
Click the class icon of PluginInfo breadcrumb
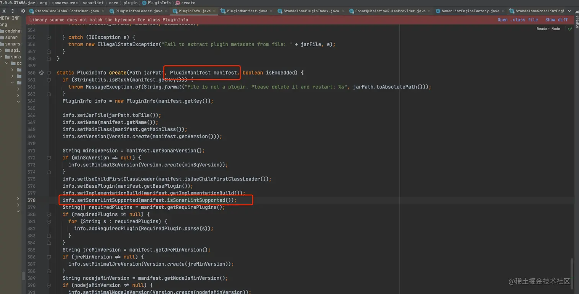pyautogui.click(x=144, y=3)
